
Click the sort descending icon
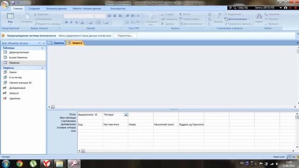(x=210, y=19)
